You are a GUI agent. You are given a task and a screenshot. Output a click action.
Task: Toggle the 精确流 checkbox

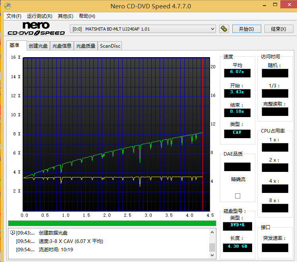(237, 196)
